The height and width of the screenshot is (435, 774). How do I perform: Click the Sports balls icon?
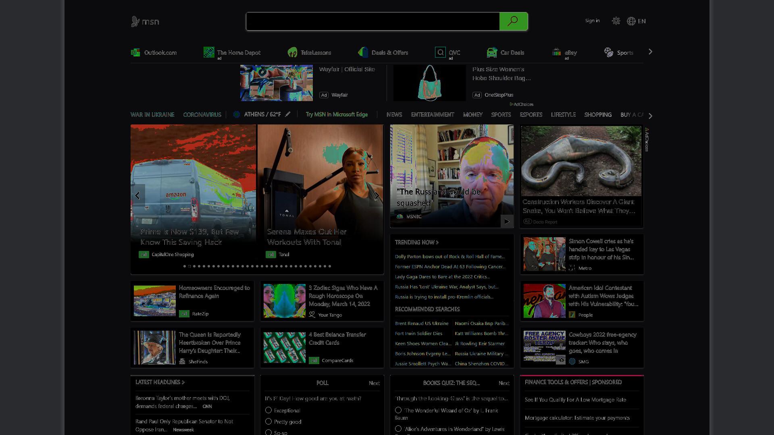608,52
